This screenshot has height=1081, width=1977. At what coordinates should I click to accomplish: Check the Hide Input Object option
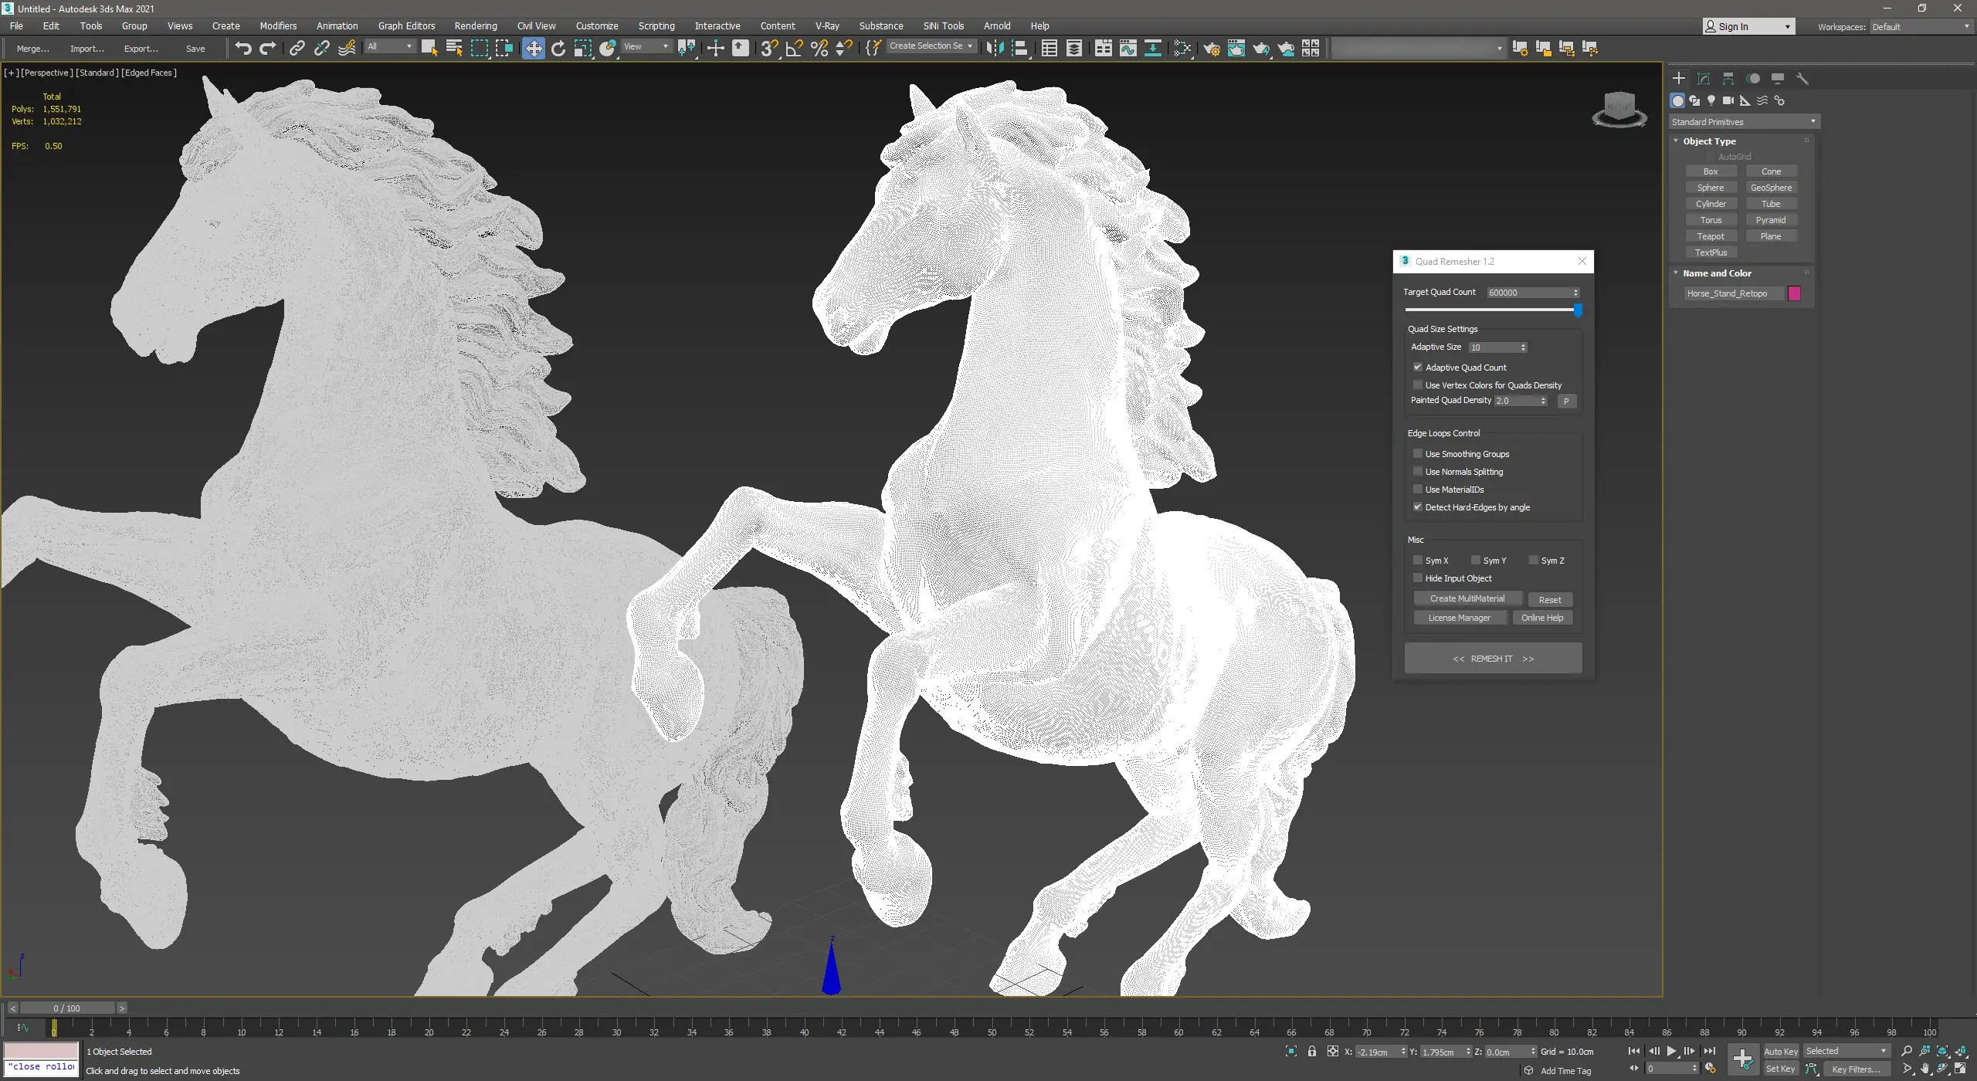[x=1418, y=578]
